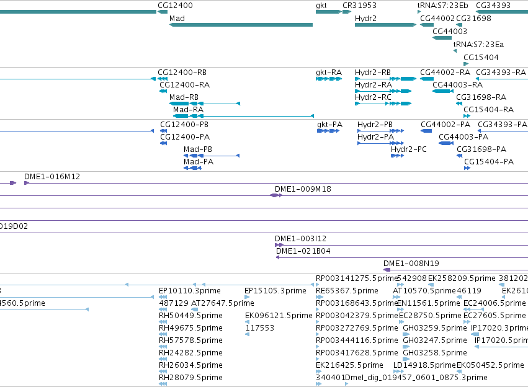The width and height of the screenshot is (528, 387).
Task: Select the CG12400-PB protein feature
Action: [x=163, y=131]
